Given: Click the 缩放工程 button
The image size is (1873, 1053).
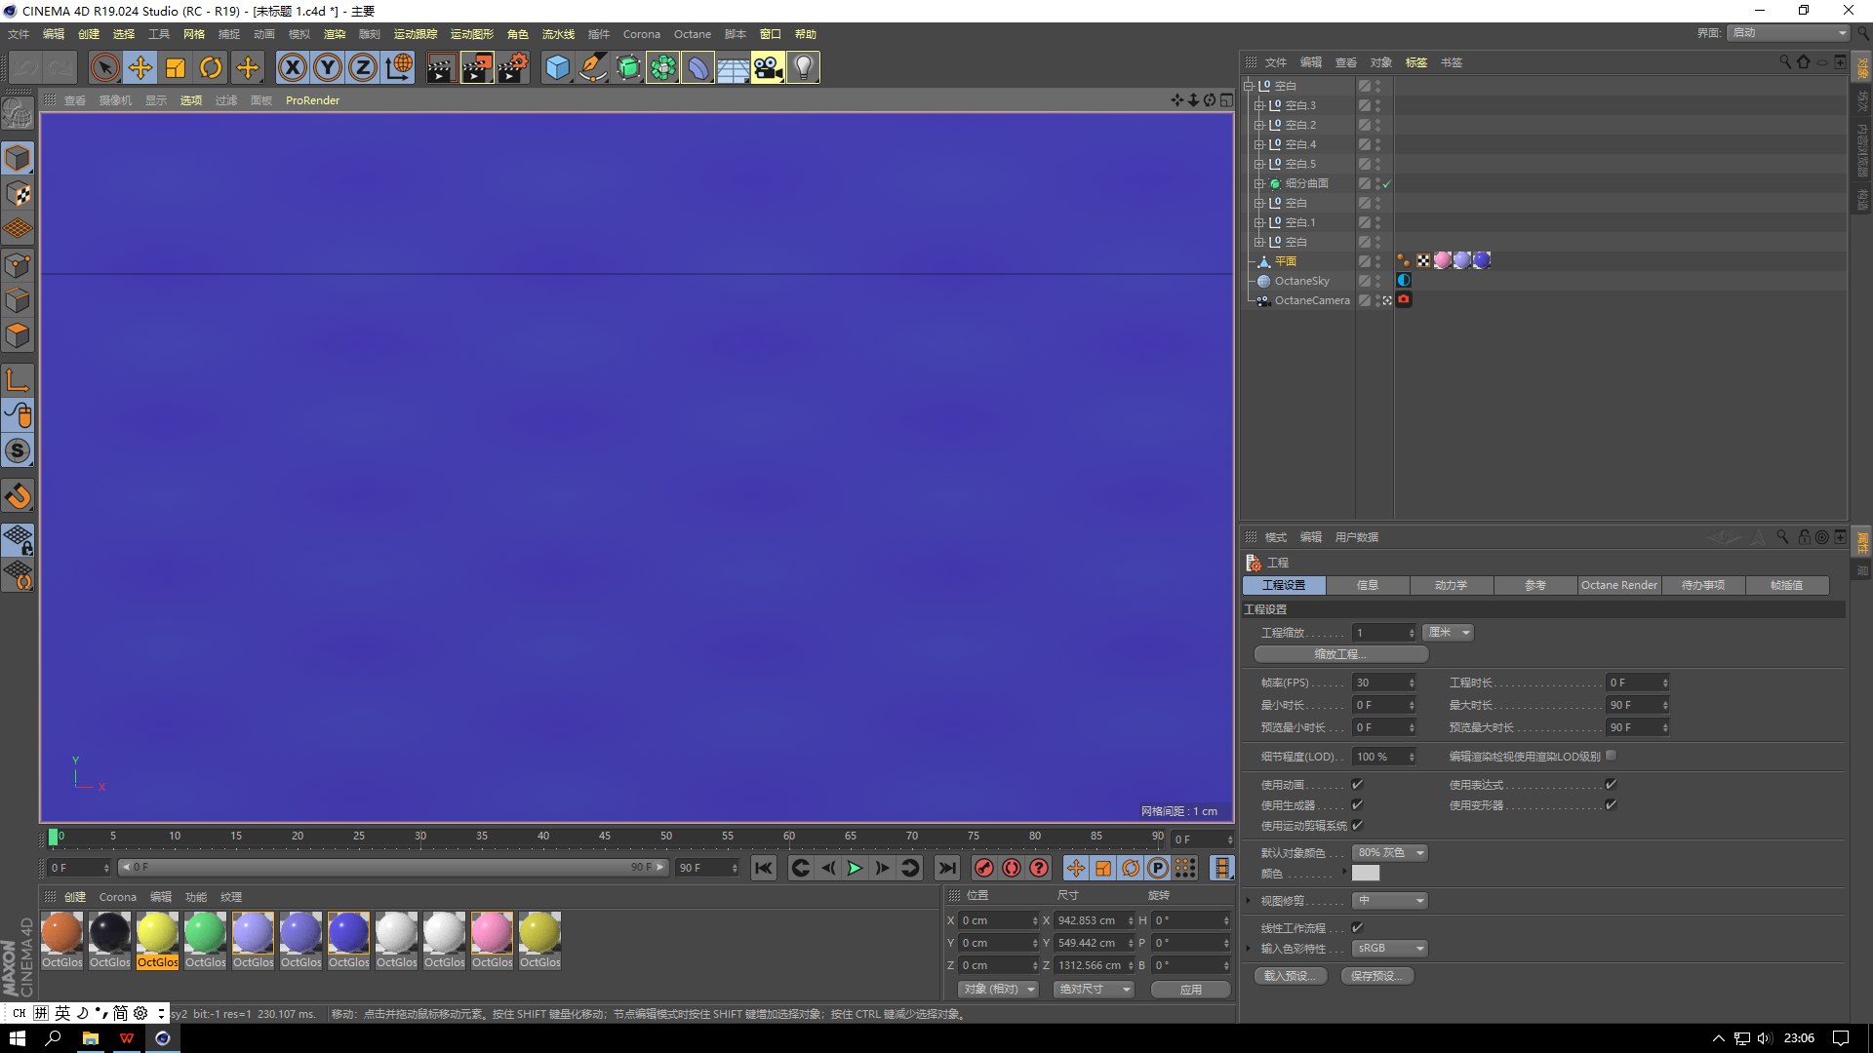Looking at the screenshot, I should 1340,654.
